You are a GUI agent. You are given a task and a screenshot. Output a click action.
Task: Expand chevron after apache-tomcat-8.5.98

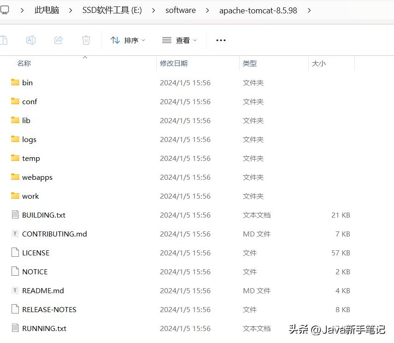click(309, 11)
